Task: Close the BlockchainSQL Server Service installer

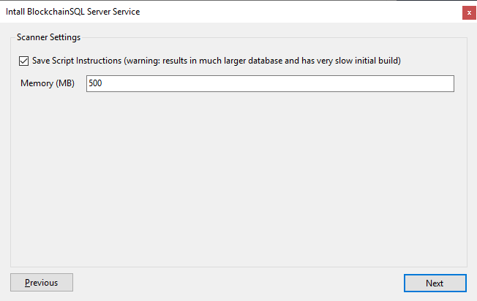Action: [469, 12]
